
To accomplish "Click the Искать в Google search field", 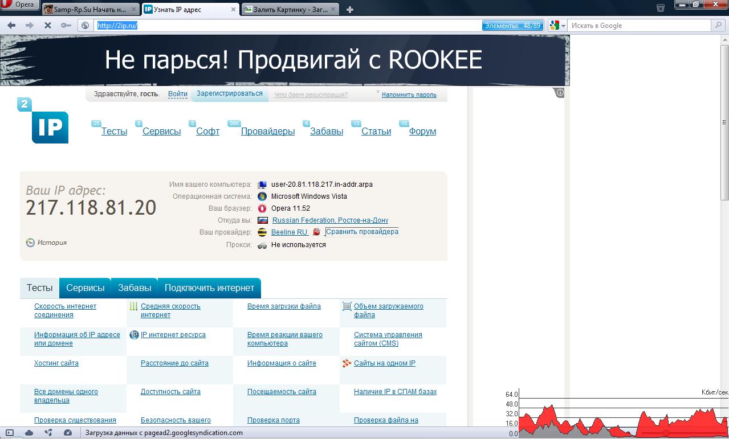I will click(x=640, y=26).
